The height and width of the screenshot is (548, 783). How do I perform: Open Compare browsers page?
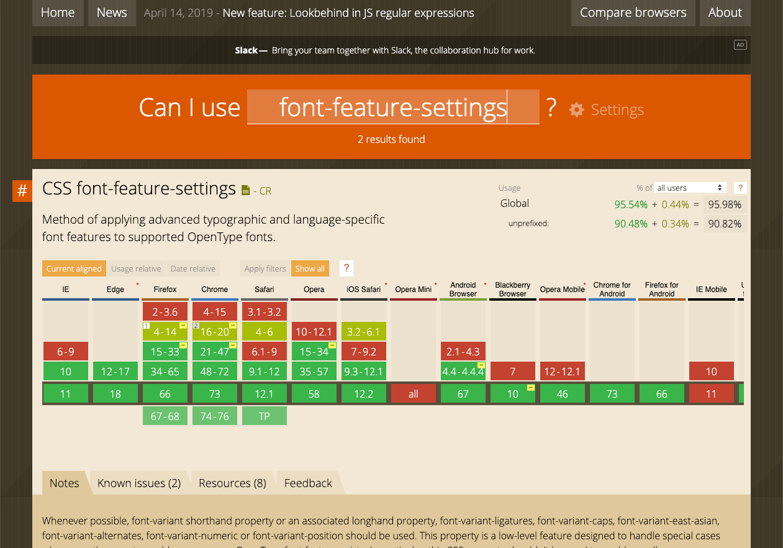(x=633, y=12)
